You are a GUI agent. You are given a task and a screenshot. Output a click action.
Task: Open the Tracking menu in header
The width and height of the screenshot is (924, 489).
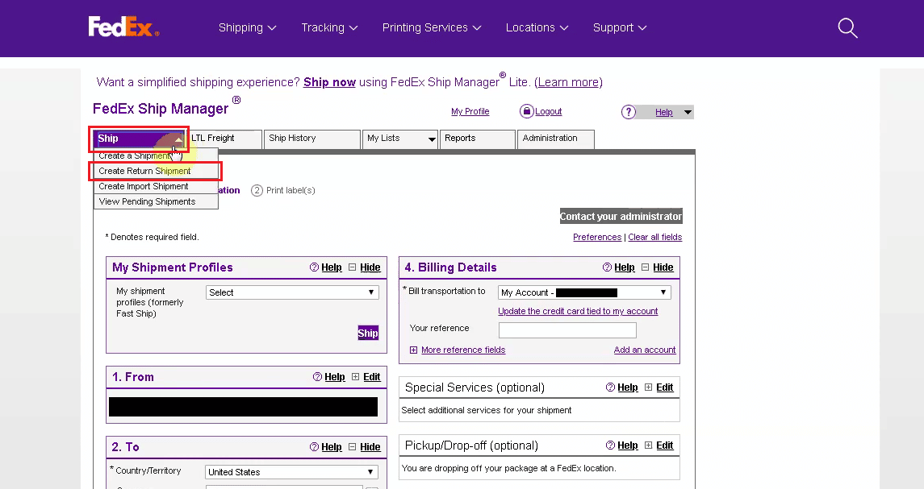click(x=329, y=27)
